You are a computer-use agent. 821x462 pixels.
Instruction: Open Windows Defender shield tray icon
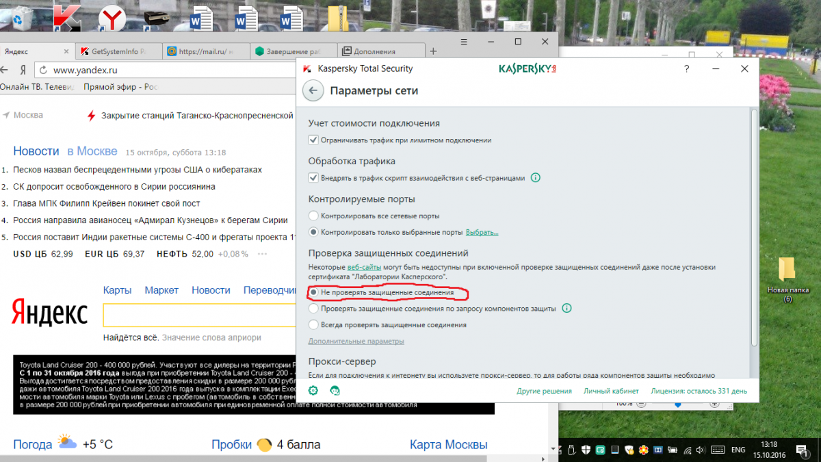[586, 450]
